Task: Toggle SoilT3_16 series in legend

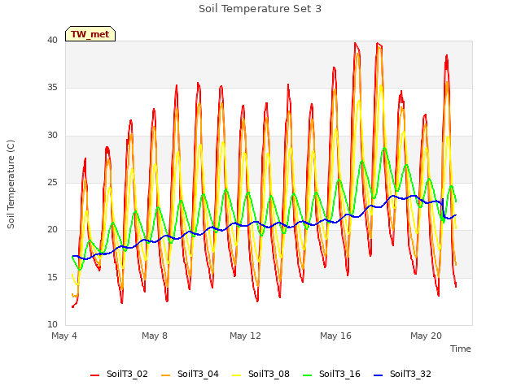Action: 331,375
